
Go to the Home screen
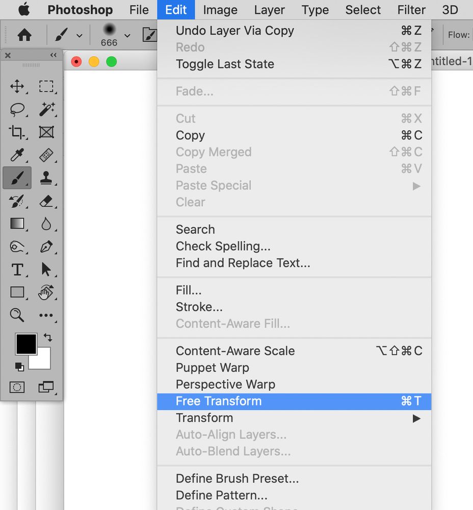[x=24, y=35]
